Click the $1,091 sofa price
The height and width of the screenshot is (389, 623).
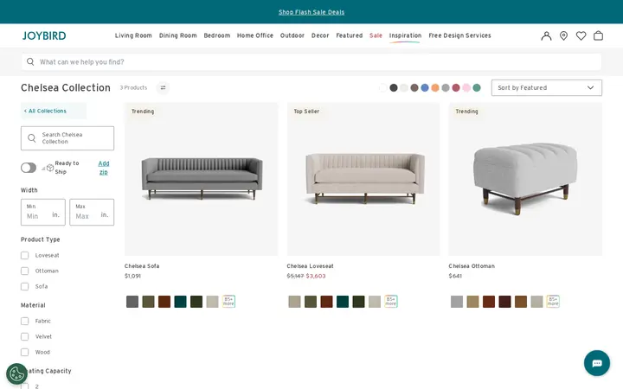pos(132,276)
